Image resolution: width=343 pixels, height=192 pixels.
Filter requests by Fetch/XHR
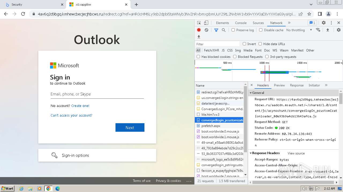coord(211,50)
